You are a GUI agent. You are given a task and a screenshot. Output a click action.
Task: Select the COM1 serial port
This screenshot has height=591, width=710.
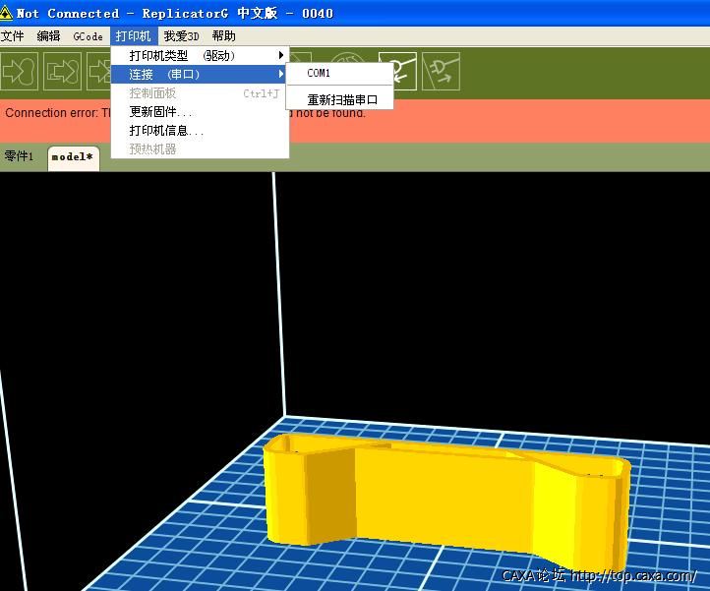pos(319,74)
